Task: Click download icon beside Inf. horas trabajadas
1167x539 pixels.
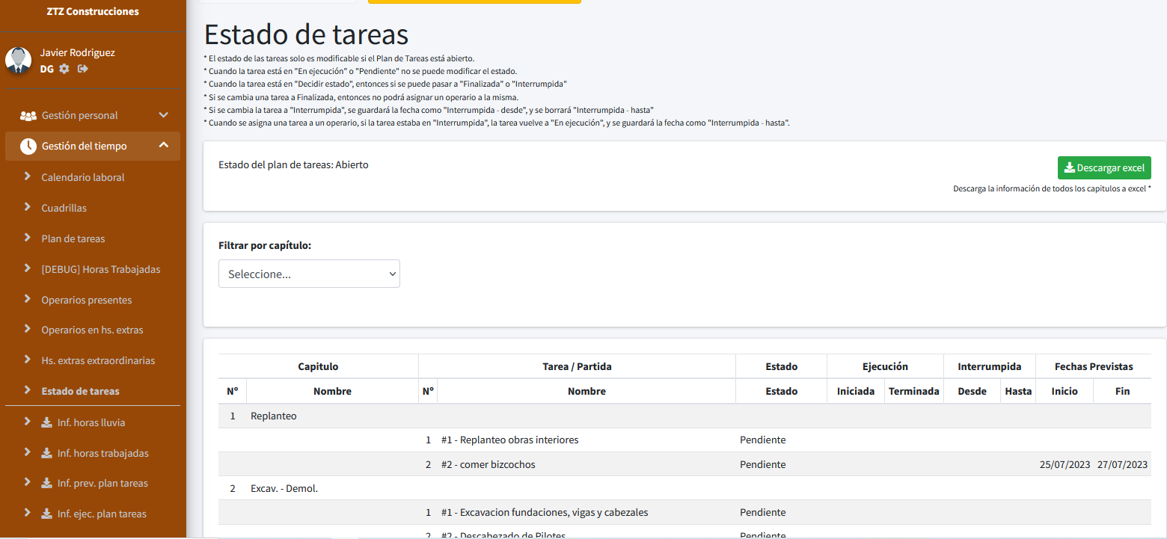Action: [46, 454]
